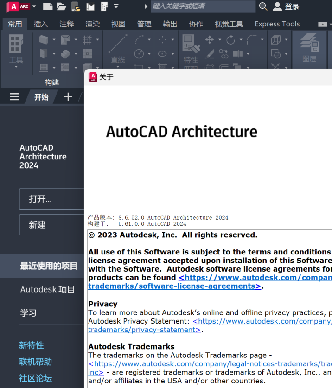
Task: Switch to the 管理 ribbon tab
Action: coord(144,24)
